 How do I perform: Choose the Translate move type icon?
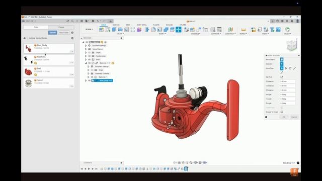tap(286, 68)
